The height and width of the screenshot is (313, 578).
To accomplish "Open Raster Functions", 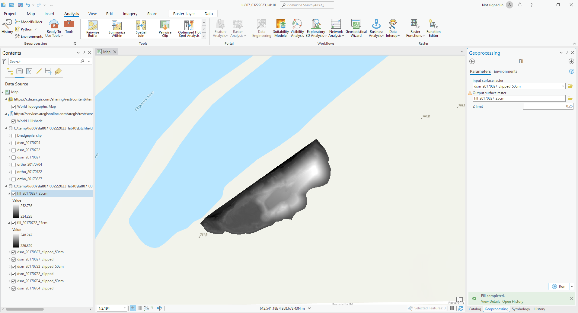I will pyautogui.click(x=415, y=28).
